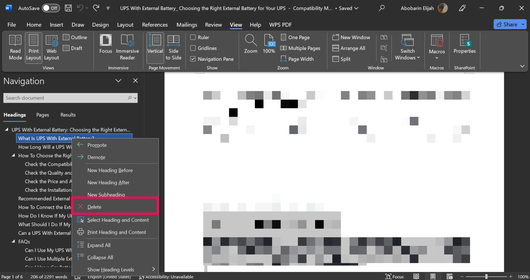This screenshot has height=280, width=530.
Task: Fit document to Page Width
Action: click(x=297, y=59)
